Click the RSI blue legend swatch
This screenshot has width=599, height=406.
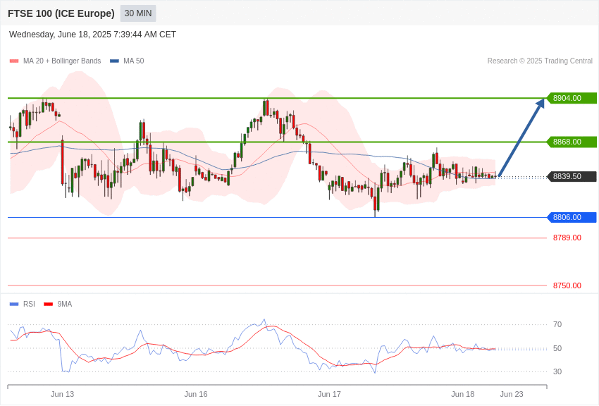(14, 304)
